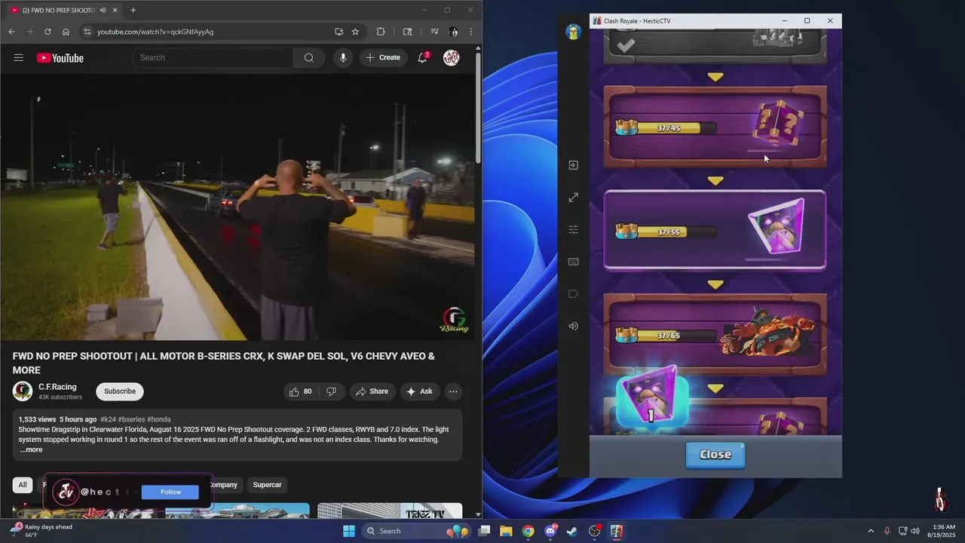The height and width of the screenshot is (543, 965).
Task: Open Chrome's home page button
Action: [66, 32]
